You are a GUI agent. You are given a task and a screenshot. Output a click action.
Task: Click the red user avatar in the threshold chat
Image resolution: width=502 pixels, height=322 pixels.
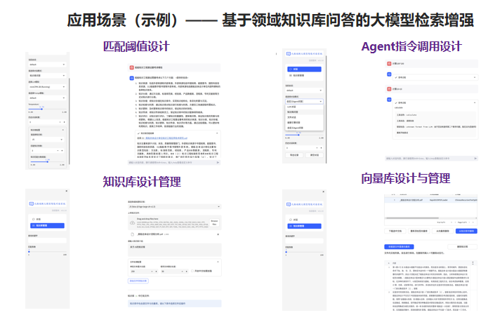pyautogui.click(x=131, y=67)
